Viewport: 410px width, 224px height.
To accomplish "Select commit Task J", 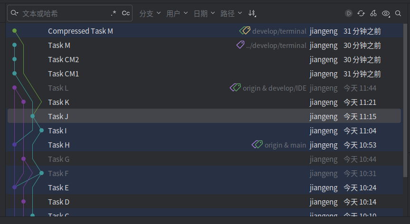I will tap(204, 116).
